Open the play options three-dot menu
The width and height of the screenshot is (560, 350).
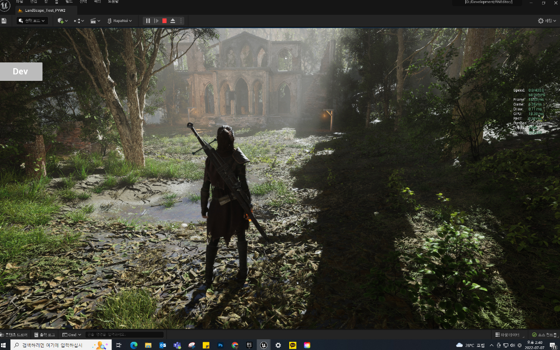pos(181,20)
